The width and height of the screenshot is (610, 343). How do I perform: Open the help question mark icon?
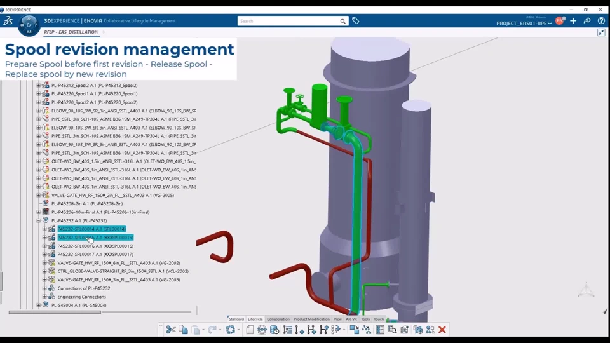point(601,21)
